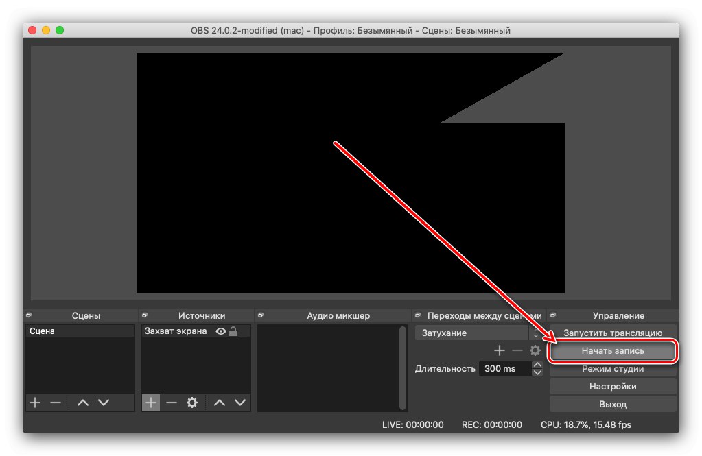702x456 pixels.
Task: Minimize OBS window with yellow button
Action: pos(46,30)
